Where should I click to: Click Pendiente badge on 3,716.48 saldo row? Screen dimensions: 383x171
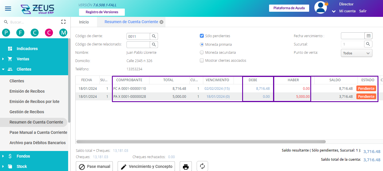(366, 97)
